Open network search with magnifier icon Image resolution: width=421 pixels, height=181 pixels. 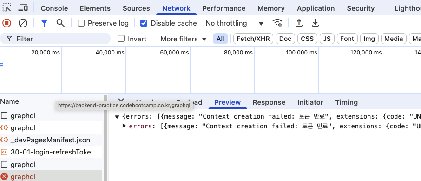click(60, 23)
